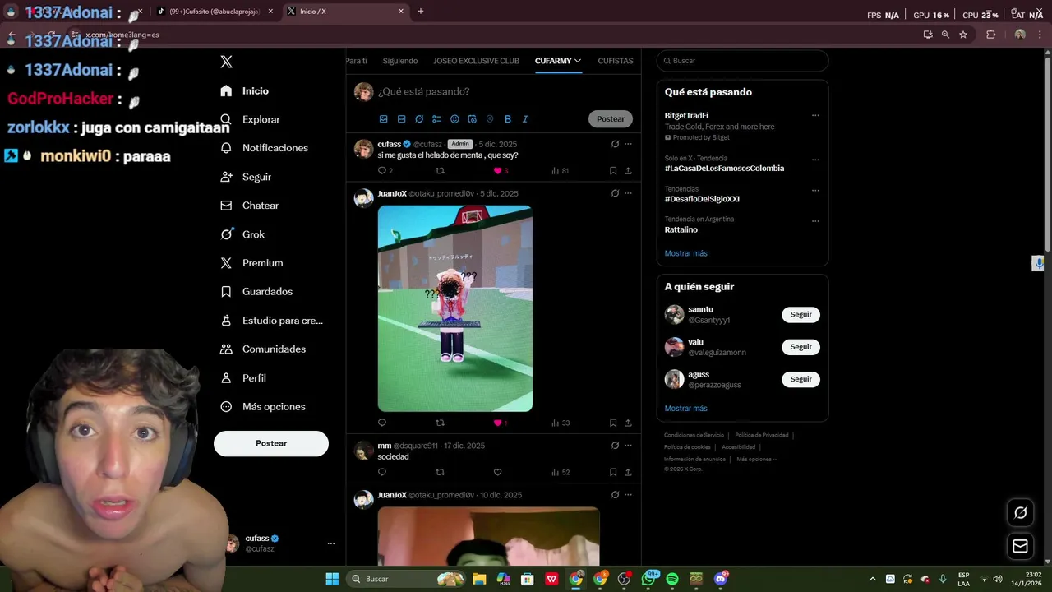Unlike the JuanJoX Roblox image post
This screenshot has height=592, width=1052.
(x=497, y=423)
